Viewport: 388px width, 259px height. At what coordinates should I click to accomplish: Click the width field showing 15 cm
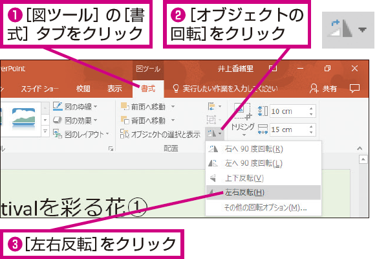pyautogui.click(x=288, y=129)
